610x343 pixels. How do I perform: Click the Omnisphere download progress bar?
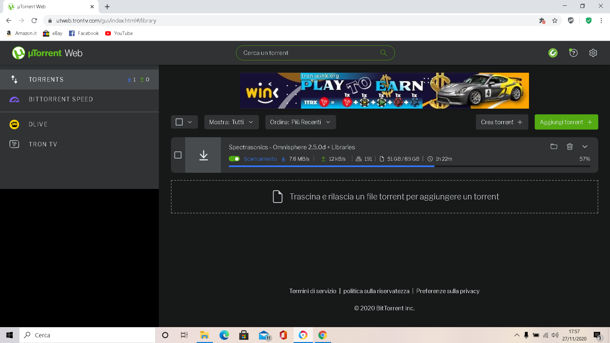pyautogui.click(x=409, y=166)
